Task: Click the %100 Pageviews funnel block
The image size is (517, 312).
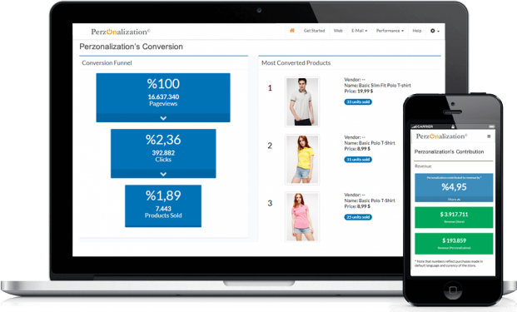Action: pos(163,97)
